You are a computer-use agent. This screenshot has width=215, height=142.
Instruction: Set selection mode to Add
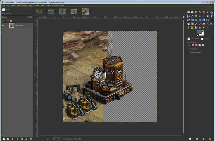196,45
